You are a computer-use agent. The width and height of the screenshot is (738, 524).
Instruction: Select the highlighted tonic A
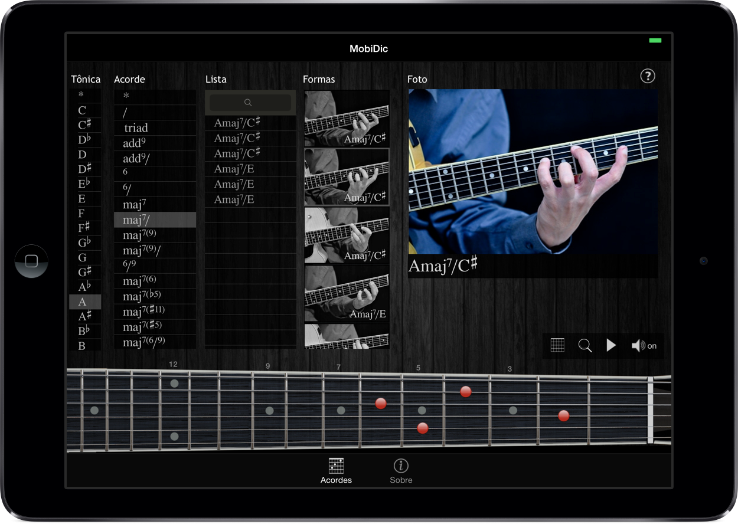[x=85, y=302]
